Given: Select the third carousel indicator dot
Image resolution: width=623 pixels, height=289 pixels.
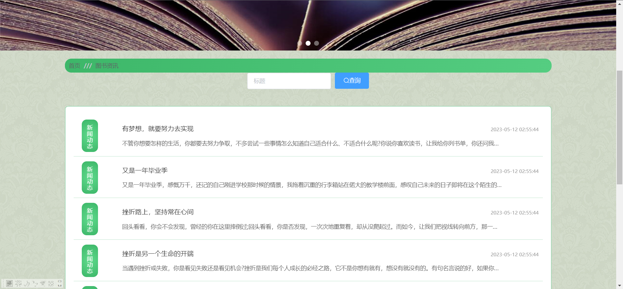Looking at the screenshot, I should point(316,43).
